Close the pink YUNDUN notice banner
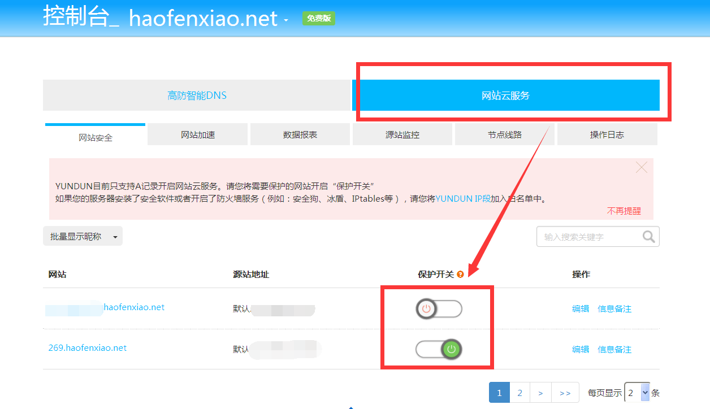This screenshot has height=409, width=710. [641, 167]
